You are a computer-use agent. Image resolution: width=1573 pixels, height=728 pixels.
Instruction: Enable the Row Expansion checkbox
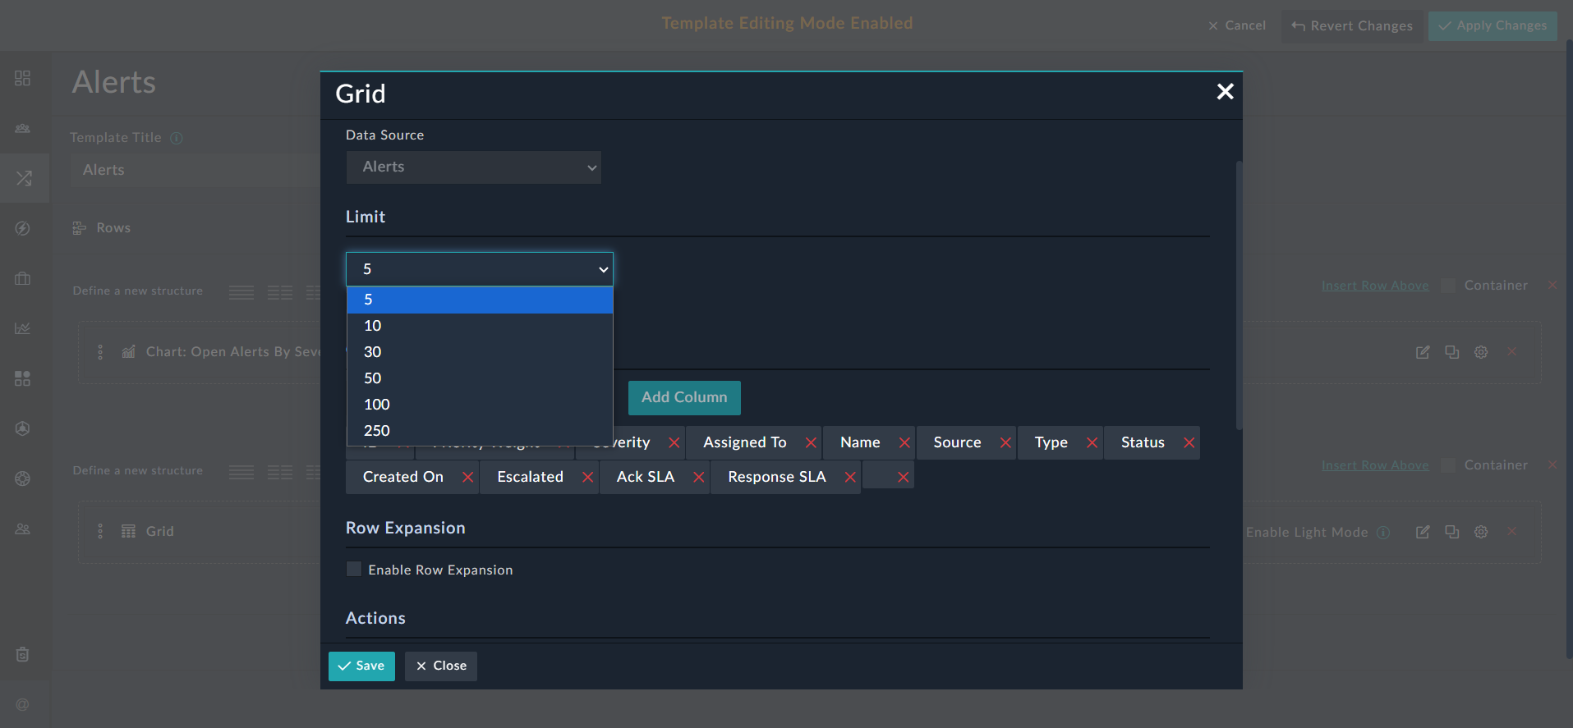pyautogui.click(x=354, y=569)
